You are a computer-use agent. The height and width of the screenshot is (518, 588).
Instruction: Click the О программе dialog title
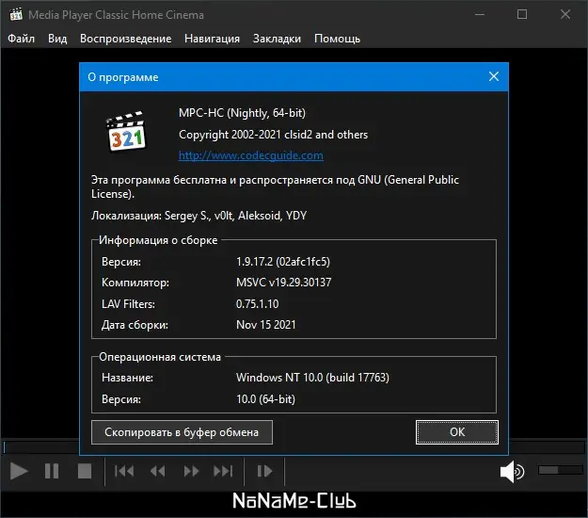[123, 77]
